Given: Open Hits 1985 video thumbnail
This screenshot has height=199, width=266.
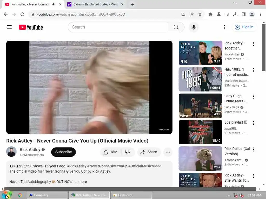Looking at the screenshot, I should (x=200, y=79).
